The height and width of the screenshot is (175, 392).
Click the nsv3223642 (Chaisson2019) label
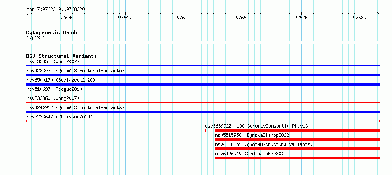[x=59, y=117]
